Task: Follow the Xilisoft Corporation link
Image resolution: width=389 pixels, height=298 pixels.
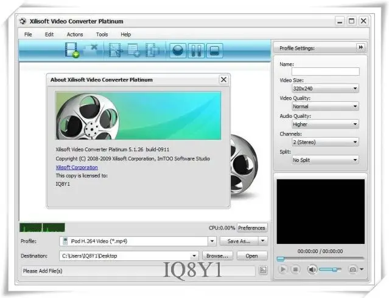Action: point(77,168)
